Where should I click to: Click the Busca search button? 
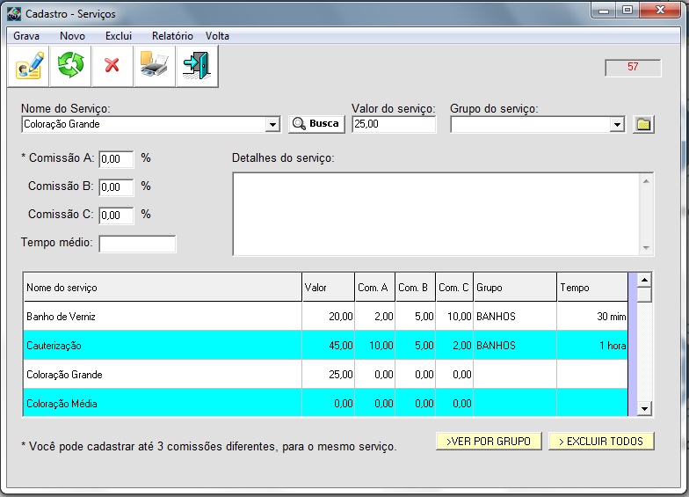point(315,124)
